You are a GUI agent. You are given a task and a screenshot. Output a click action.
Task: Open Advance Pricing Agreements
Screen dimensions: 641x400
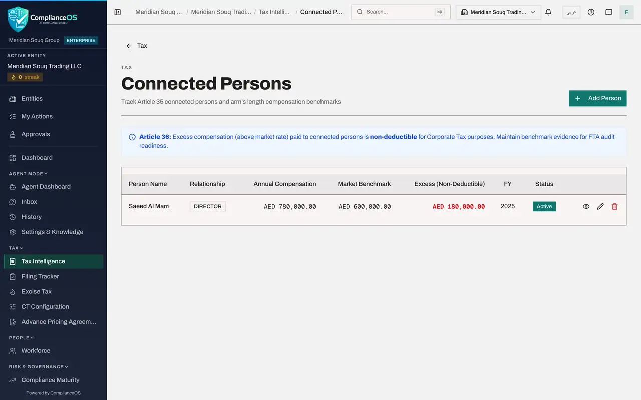click(x=53, y=322)
